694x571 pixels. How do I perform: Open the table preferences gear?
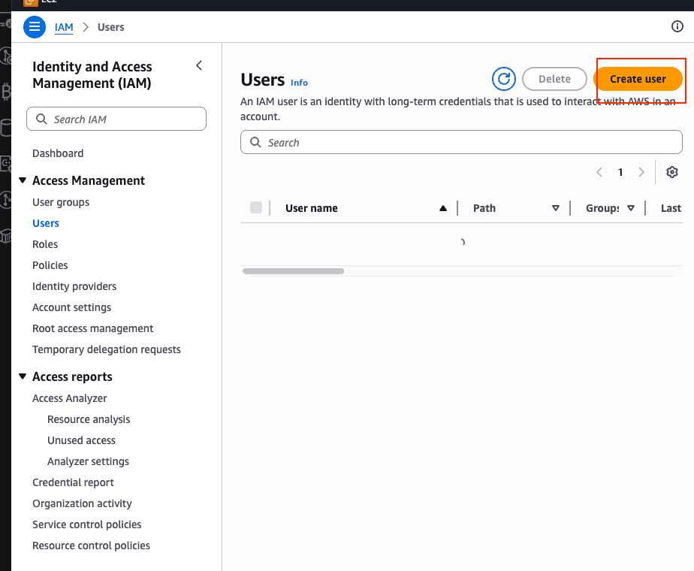(x=672, y=172)
